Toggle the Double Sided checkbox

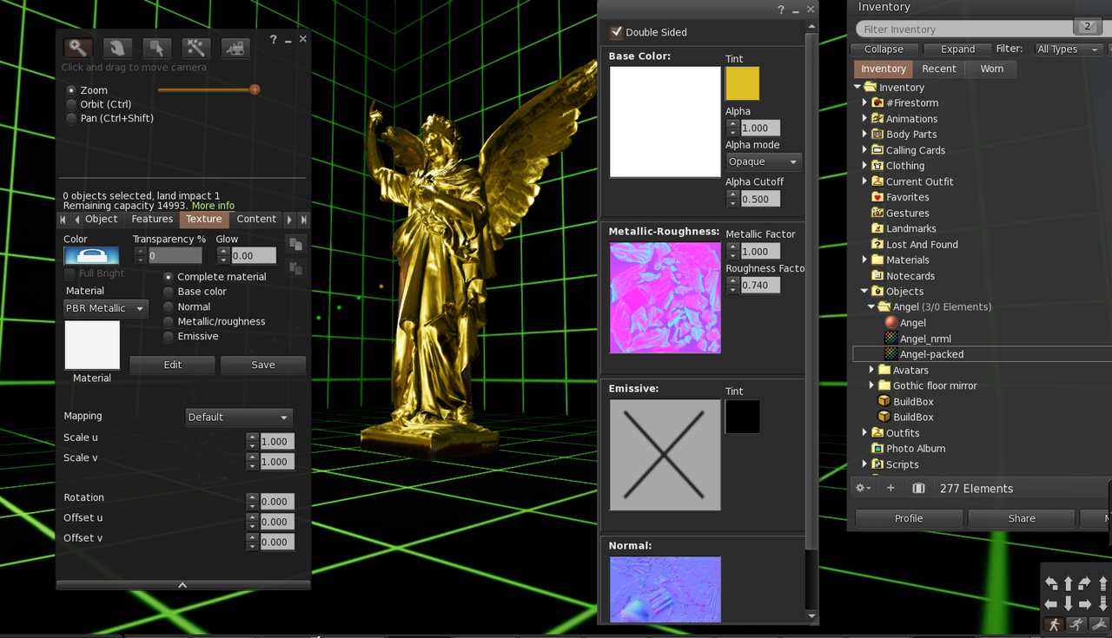coord(616,32)
